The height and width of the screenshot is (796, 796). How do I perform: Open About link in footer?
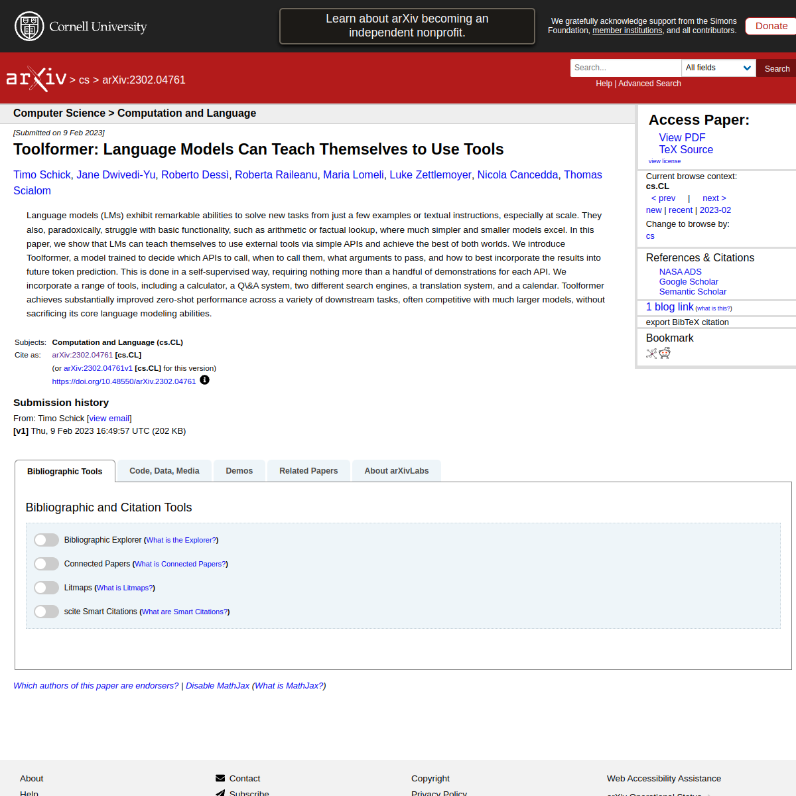coord(31,779)
